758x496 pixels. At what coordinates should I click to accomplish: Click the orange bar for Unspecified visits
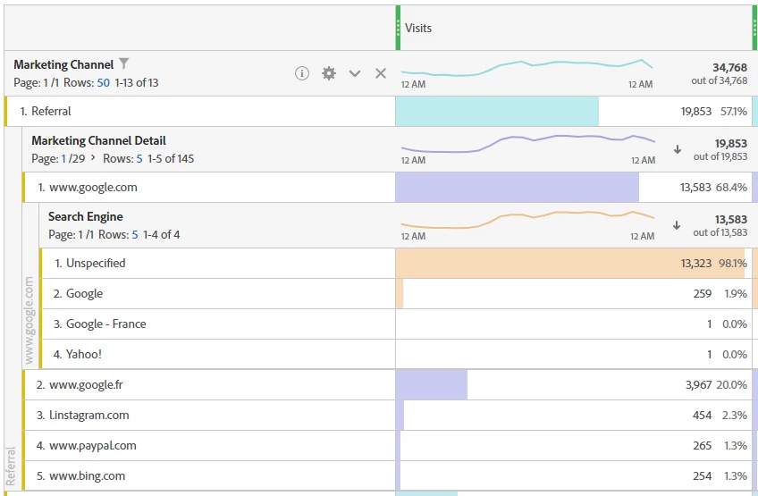coord(570,263)
